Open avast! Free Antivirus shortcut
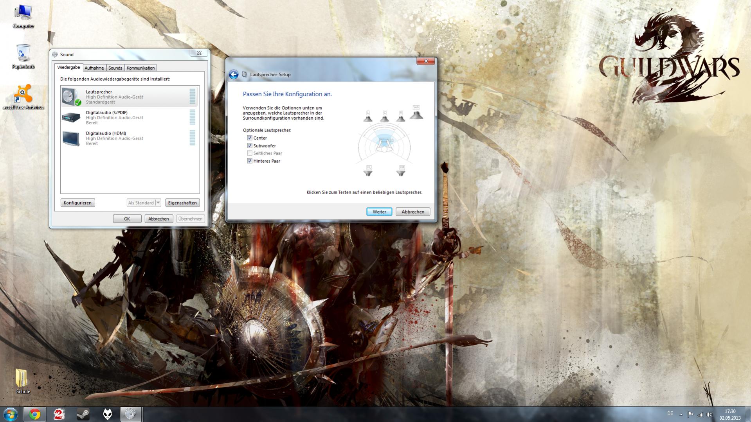Screen dimensions: 751x422 pyautogui.click(x=23, y=97)
